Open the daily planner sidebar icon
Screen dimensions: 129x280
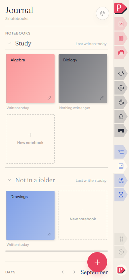pyautogui.click(x=121, y=24)
